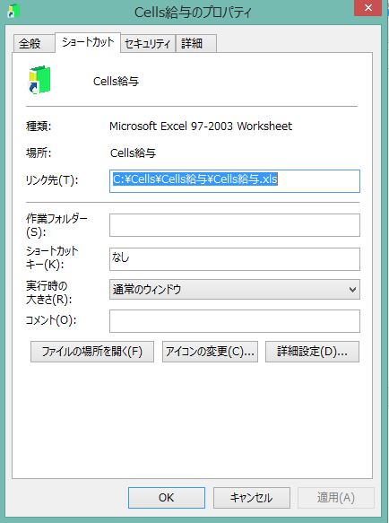389x523 pixels.
Task: Select the ショートカット tab
Action: tap(88, 42)
